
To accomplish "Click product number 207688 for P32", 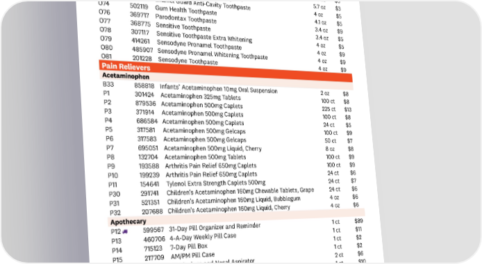I will [x=152, y=212].
